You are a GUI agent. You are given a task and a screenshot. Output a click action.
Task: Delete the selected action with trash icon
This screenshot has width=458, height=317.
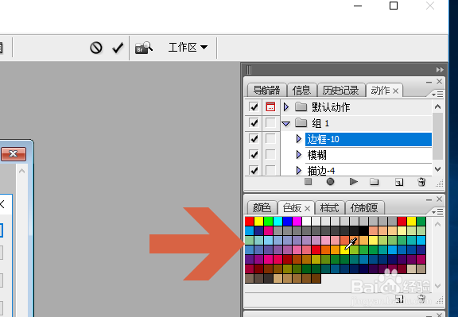tap(421, 182)
